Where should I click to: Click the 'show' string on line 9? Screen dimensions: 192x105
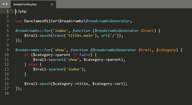59,50
